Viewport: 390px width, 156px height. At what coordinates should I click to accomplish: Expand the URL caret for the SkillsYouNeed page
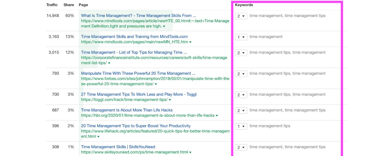(x=191, y=152)
